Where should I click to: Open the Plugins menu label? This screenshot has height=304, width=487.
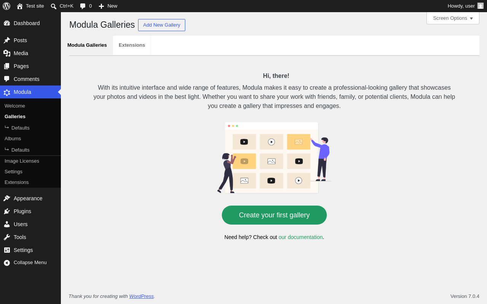[22, 211]
